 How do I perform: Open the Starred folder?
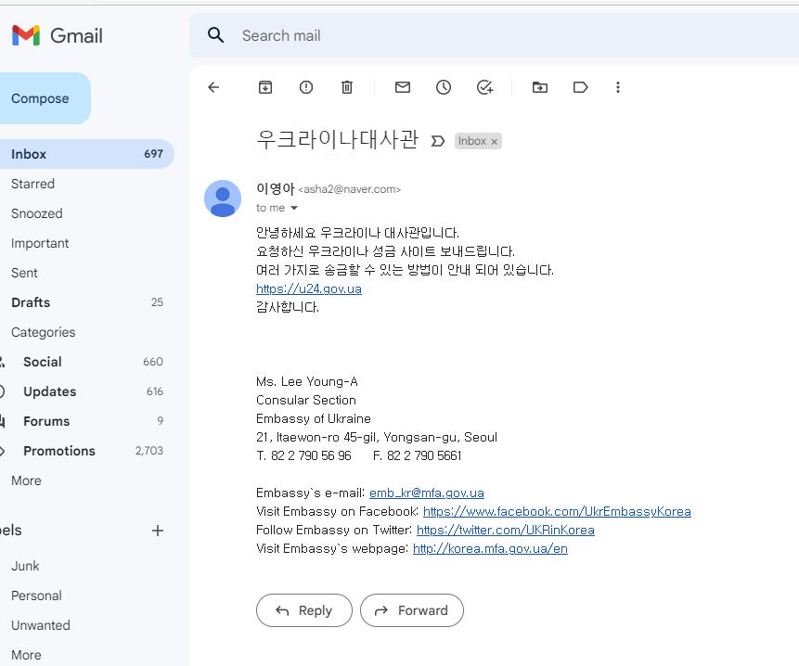pos(32,184)
